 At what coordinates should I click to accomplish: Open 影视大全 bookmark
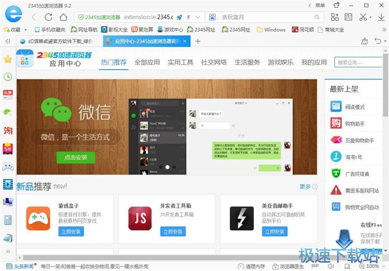point(115,30)
